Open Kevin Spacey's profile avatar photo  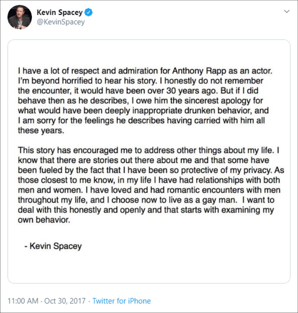tap(19, 17)
